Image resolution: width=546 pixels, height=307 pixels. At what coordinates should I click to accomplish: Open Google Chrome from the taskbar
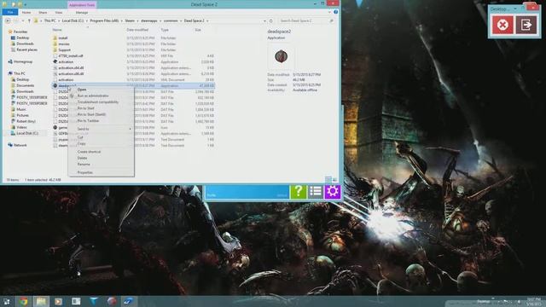(24, 301)
